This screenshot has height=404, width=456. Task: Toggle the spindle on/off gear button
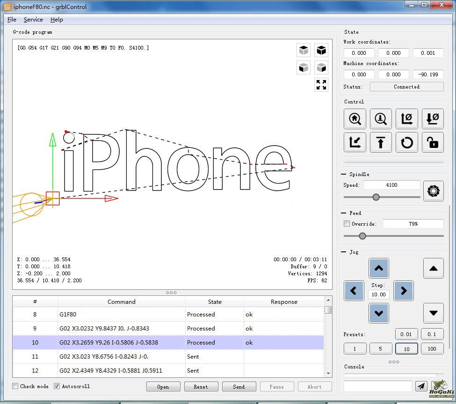[x=433, y=191]
